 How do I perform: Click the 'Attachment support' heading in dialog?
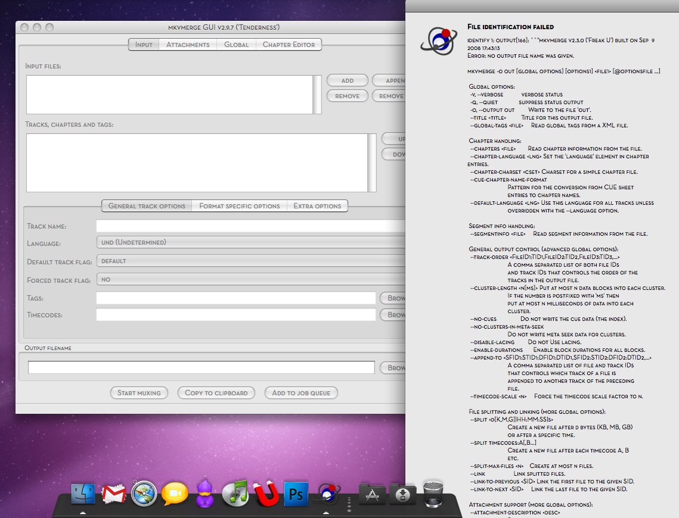531,504
